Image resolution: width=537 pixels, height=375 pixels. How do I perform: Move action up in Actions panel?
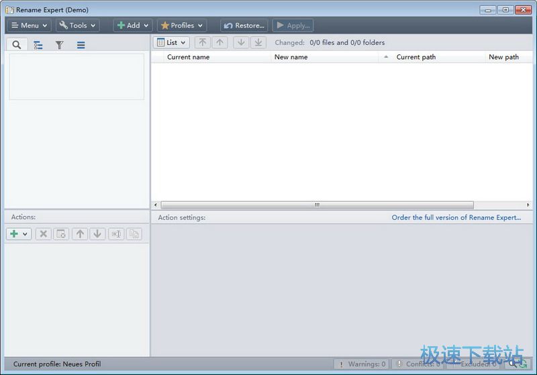point(80,234)
